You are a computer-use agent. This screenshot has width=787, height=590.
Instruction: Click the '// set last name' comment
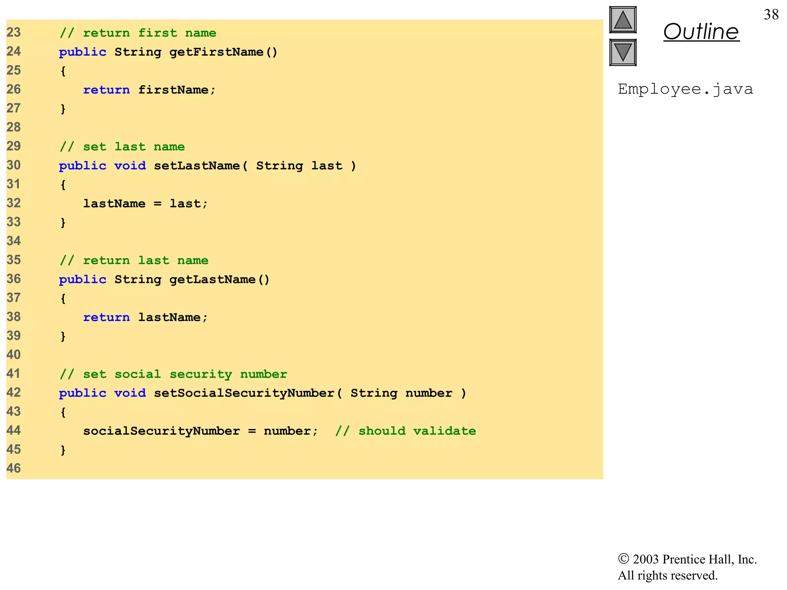[122, 147]
